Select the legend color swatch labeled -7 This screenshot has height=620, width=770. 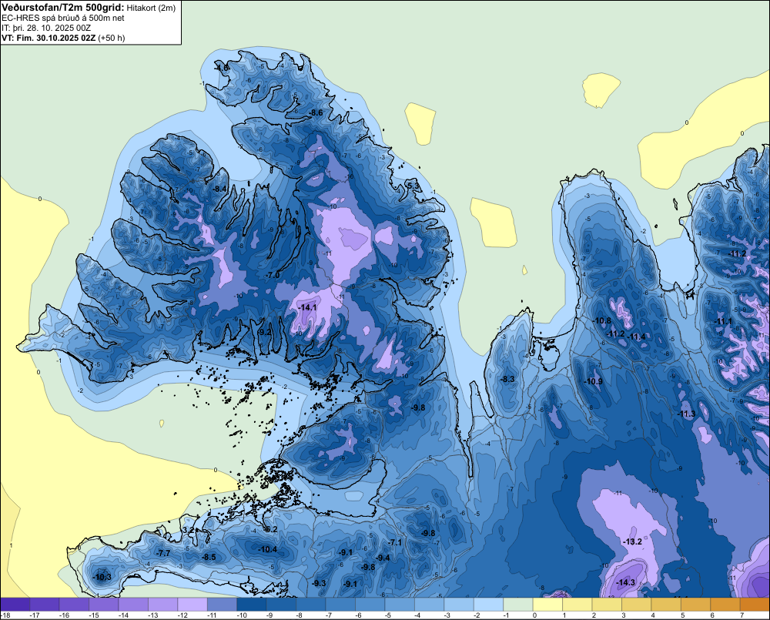[x=340, y=604]
